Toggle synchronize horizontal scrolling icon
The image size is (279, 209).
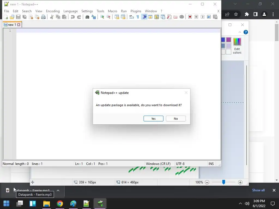[x=123, y=17]
